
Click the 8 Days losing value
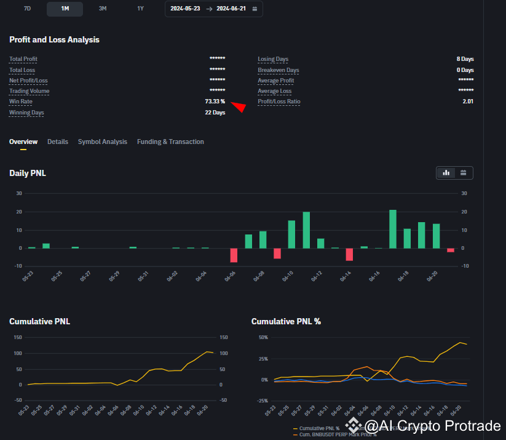[x=465, y=59]
